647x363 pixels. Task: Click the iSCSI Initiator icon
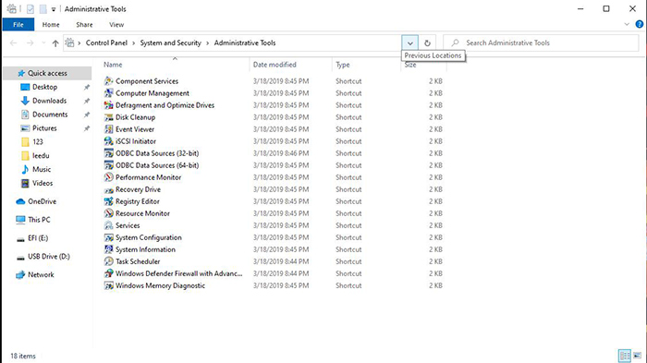[108, 141]
